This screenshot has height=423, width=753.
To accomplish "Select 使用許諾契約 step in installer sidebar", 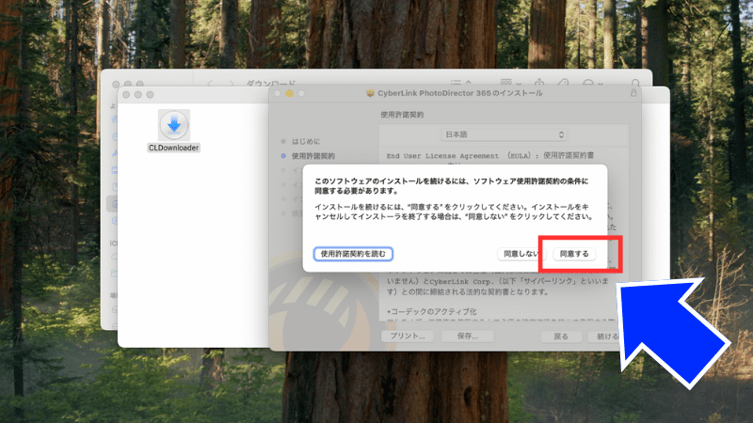I will [x=313, y=156].
